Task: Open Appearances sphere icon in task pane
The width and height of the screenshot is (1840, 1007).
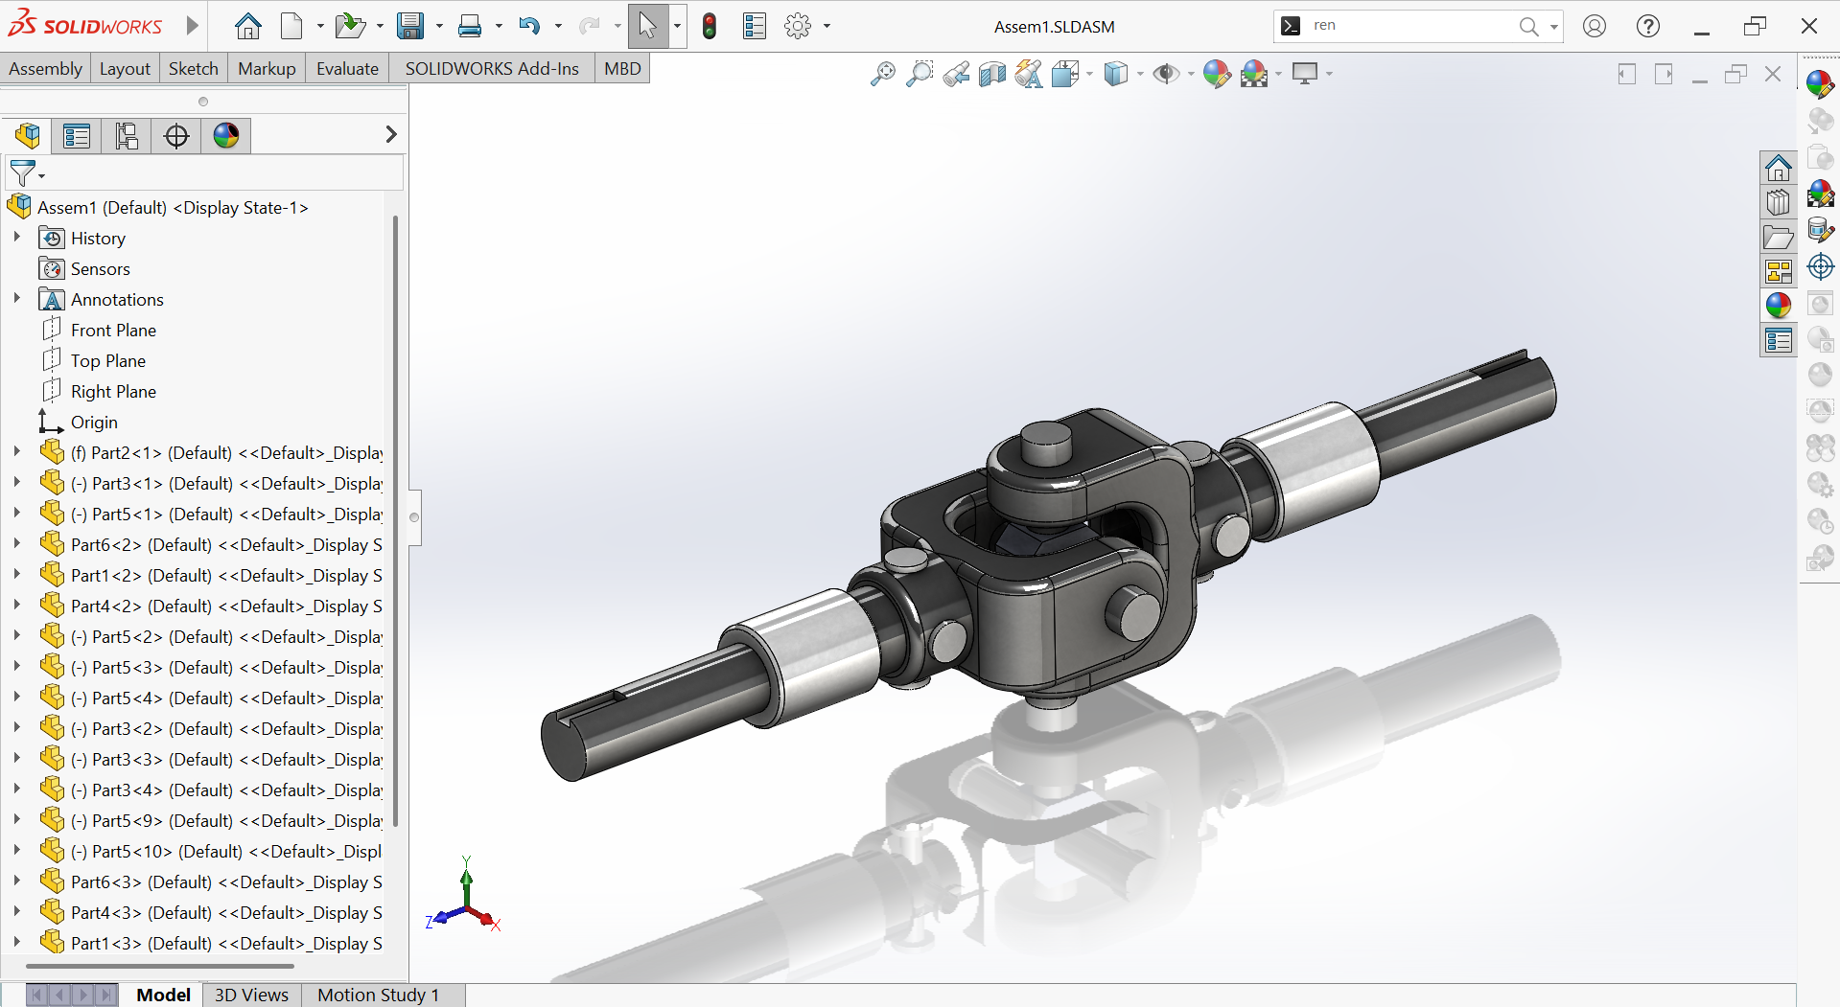Action: 1779,306
